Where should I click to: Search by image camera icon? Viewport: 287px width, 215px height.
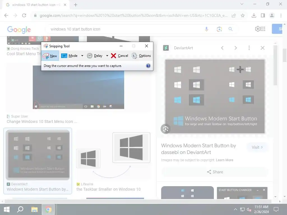tap(219, 29)
